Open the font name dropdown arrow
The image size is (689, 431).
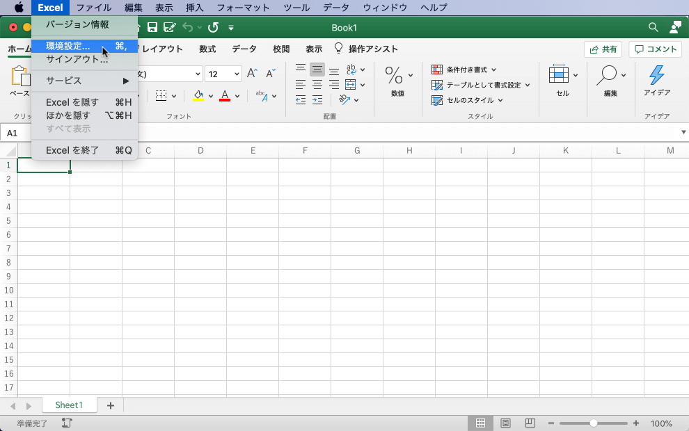[198, 74]
